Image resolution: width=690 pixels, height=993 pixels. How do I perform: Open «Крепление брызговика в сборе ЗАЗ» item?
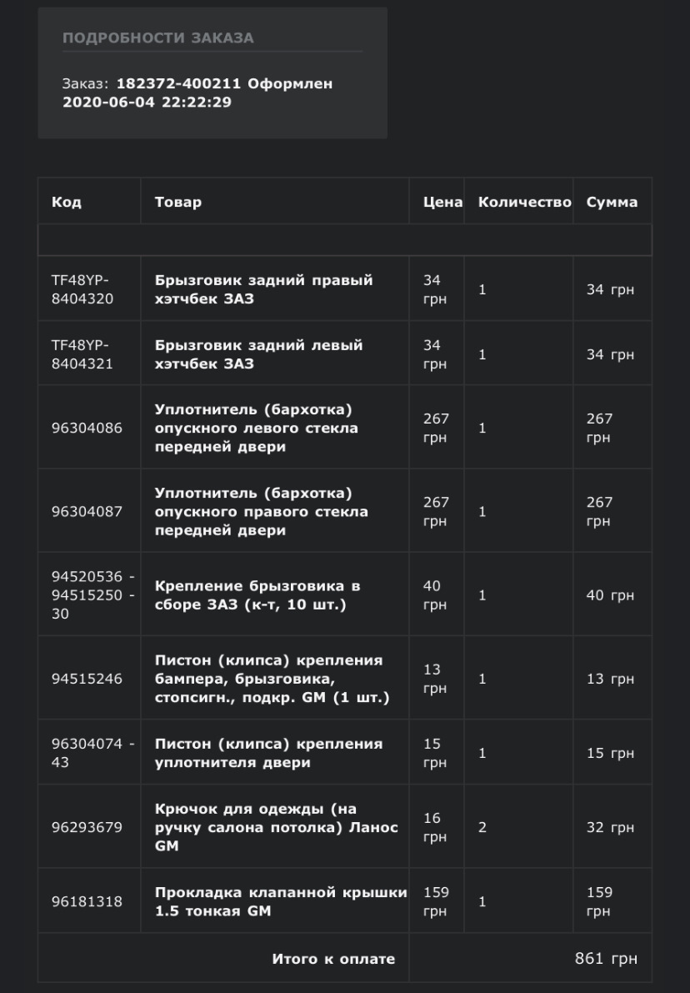point(257,595)
